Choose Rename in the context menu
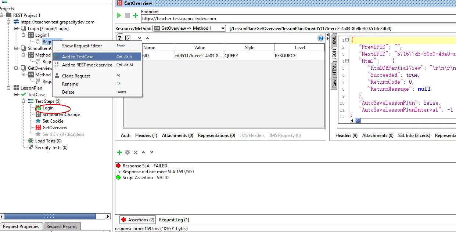 (97, 84)
